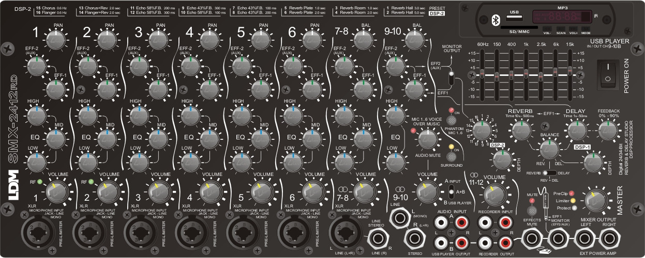Click the SD/MMC card slot
645x258 pixels.
coord(519,27)
